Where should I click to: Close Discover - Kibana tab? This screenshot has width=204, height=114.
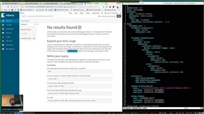(x=102, y=3)
